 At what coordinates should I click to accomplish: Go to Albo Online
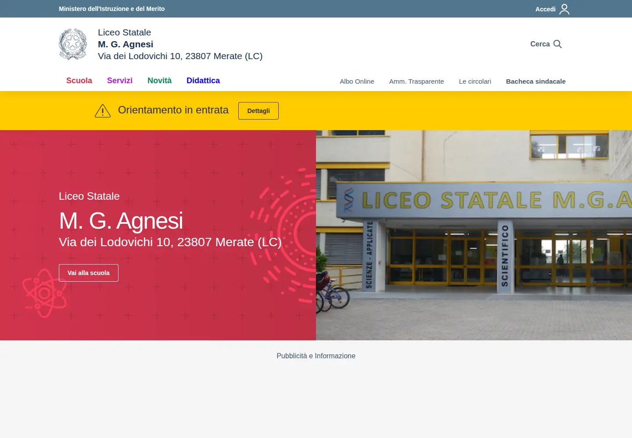pyautogui.click(x=357, y=81)
